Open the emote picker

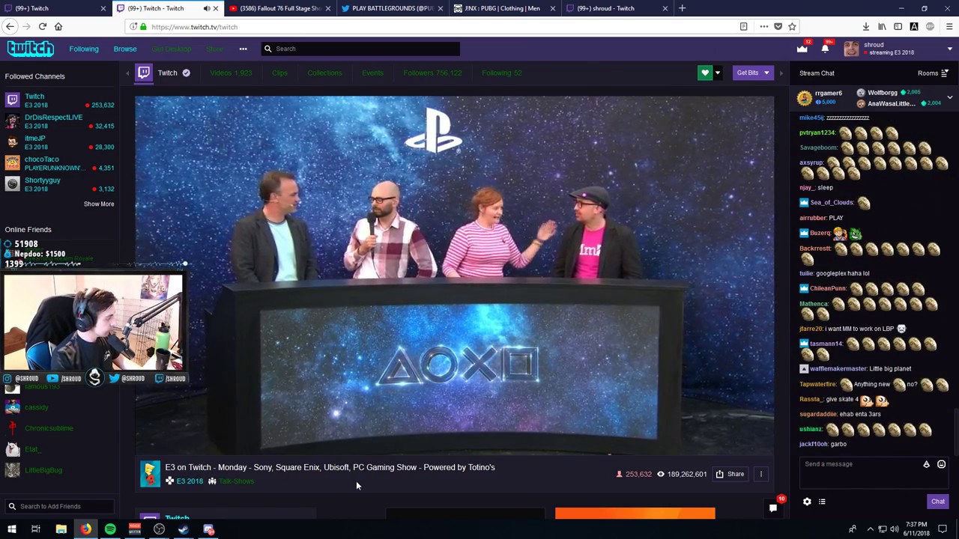[942, 464]
